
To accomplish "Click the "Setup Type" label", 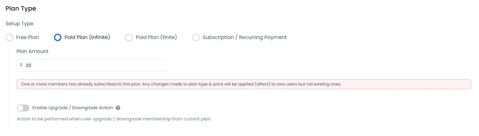I will tap(19, 24).
